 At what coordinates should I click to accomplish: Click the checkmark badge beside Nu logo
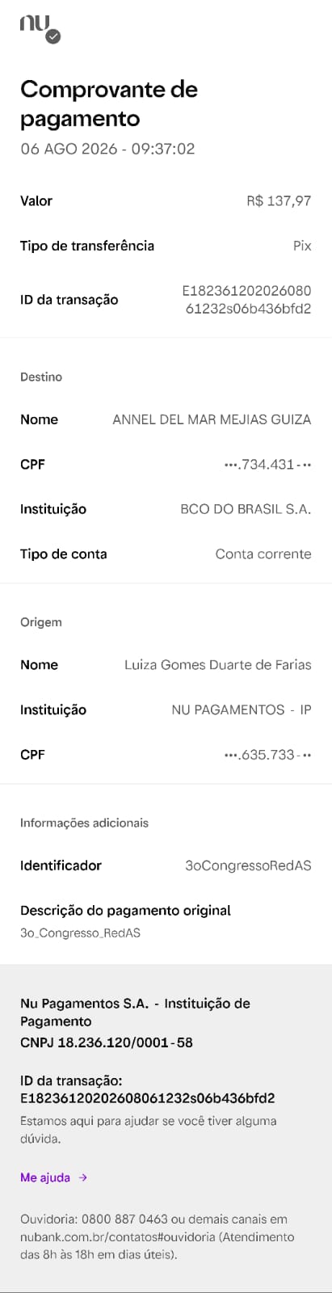[53, 36]
